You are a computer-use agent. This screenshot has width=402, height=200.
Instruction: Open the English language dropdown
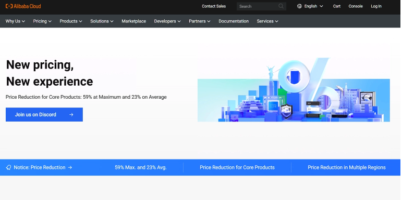(x=310, y=6)
